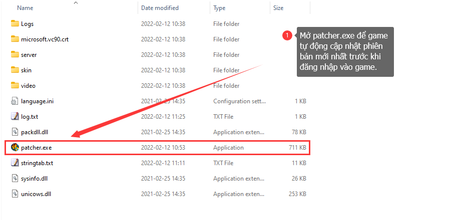
Task: Click the language.ini gear file icon
Action: click(15, 101)
